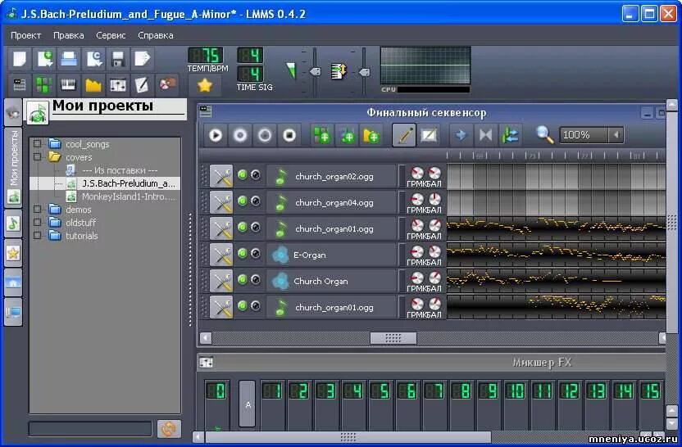Open the Сервис menu

pyautogui.click(x=111, y=36)
